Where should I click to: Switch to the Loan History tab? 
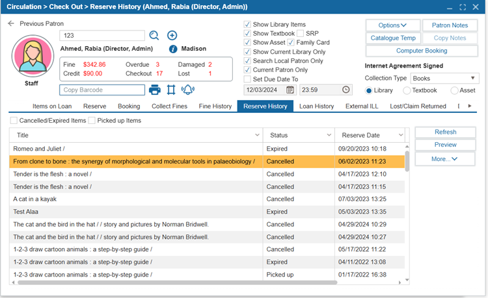pos(316,106)
